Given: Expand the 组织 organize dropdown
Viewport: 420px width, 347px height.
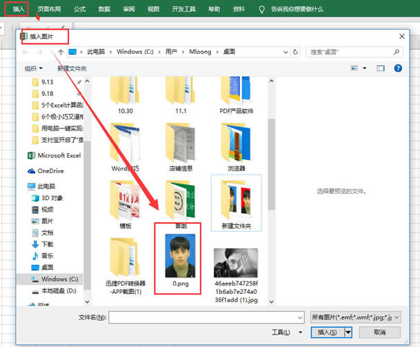Looking at the screenshot, I should [34, 68].
